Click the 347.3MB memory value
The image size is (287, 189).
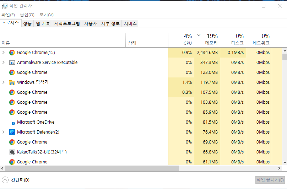(209, 63)
